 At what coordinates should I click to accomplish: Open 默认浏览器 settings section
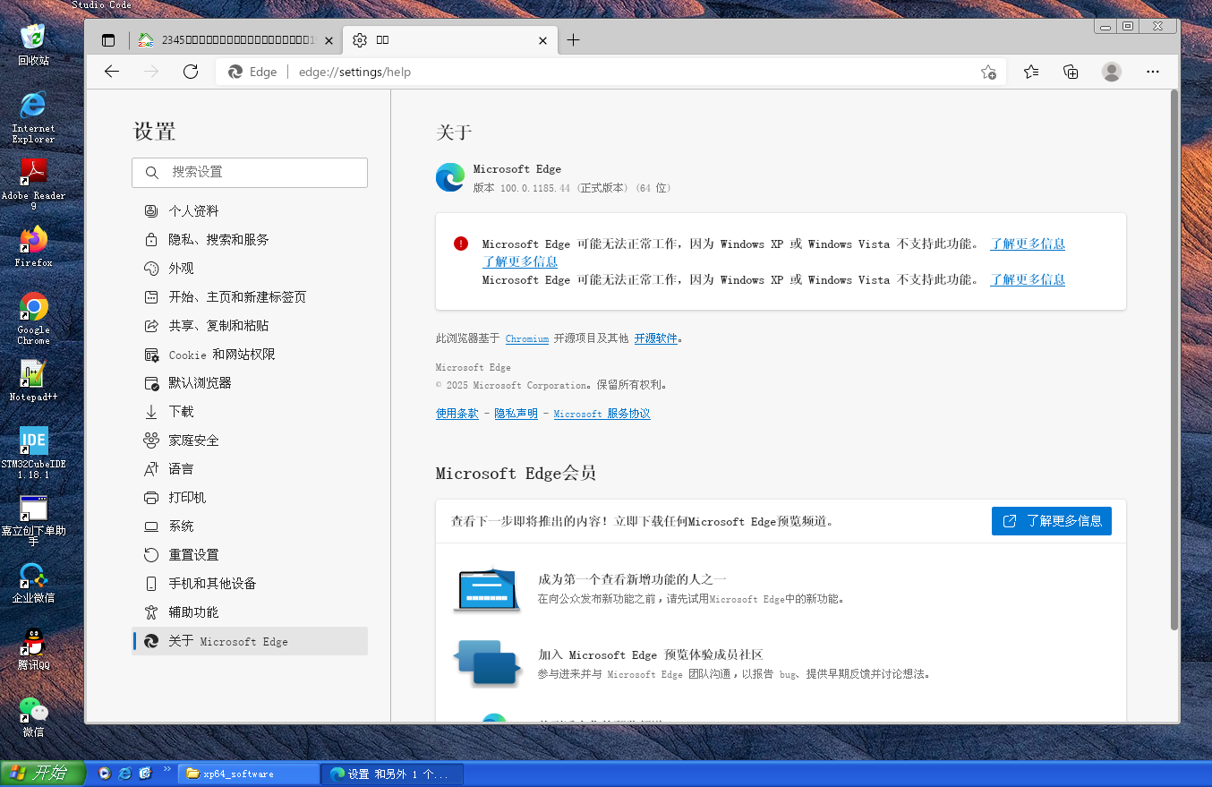click(250, 383)
